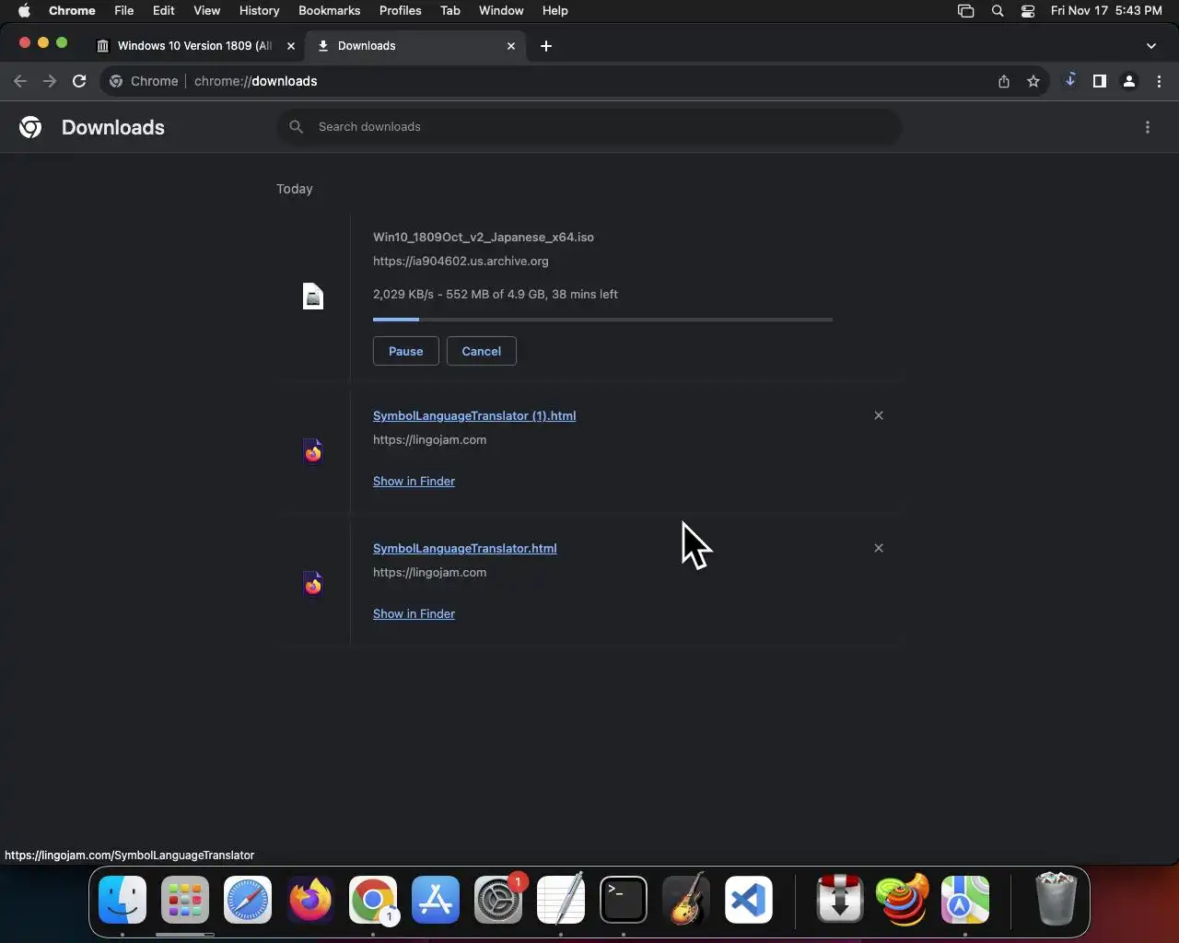
Task: Click file icon for SymbolLanguageTranslator.html
Action: click(x=313, y=585)
